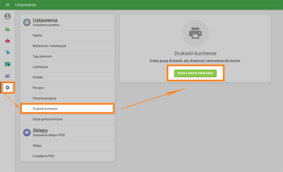Select the Podatki settings entry

(x=38, y=77)
